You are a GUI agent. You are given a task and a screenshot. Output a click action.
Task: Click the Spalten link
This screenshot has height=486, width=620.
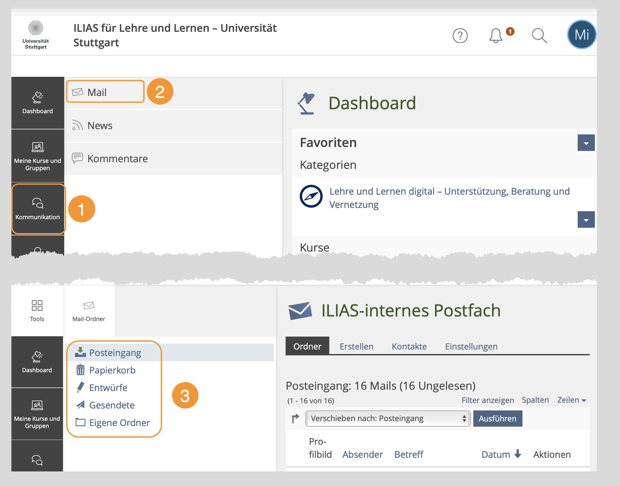coord(535,400)
